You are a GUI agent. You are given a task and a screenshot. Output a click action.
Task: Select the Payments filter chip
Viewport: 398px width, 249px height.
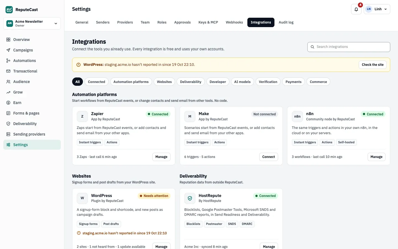tap(294, 82)
